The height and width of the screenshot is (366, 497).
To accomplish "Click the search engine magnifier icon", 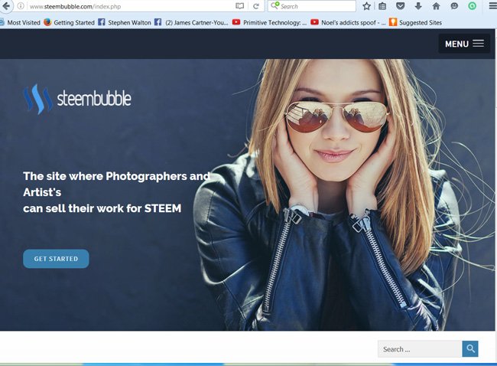I will pos(274,5).
